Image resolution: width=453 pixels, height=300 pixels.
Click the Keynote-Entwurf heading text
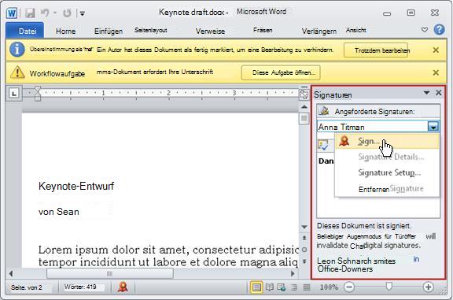point(76,186)
